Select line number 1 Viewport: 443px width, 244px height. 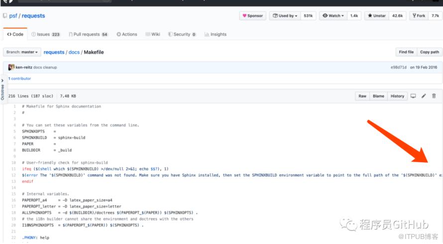[14, 106]
